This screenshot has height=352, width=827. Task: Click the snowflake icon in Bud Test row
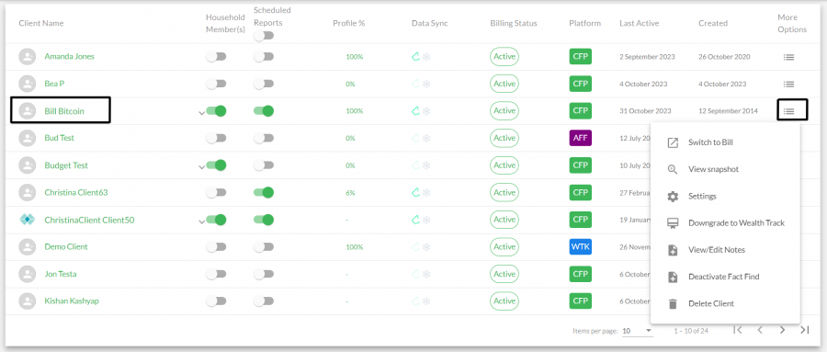[x=426, y=138]
